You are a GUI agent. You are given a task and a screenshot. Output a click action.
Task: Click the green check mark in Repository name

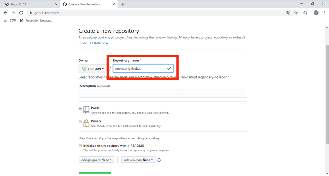click(169, 68)
